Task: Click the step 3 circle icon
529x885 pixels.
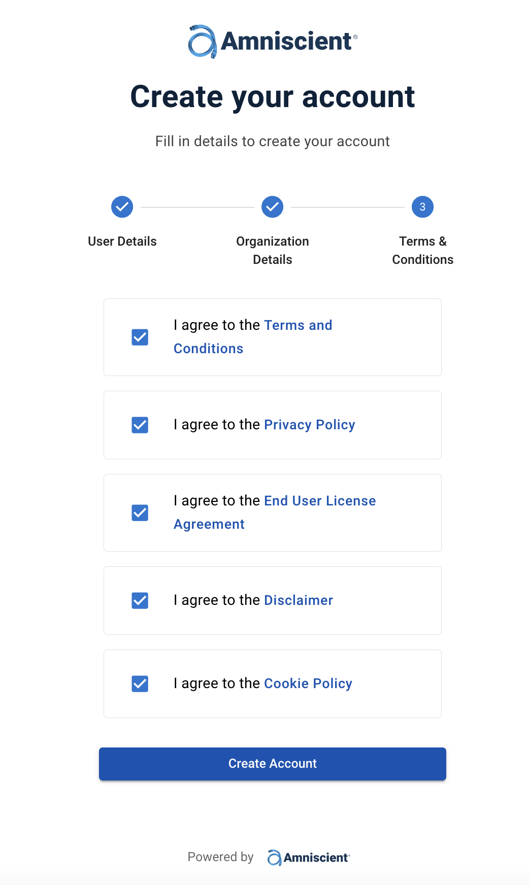Action: pyautogui.click(x=422, y=207)
